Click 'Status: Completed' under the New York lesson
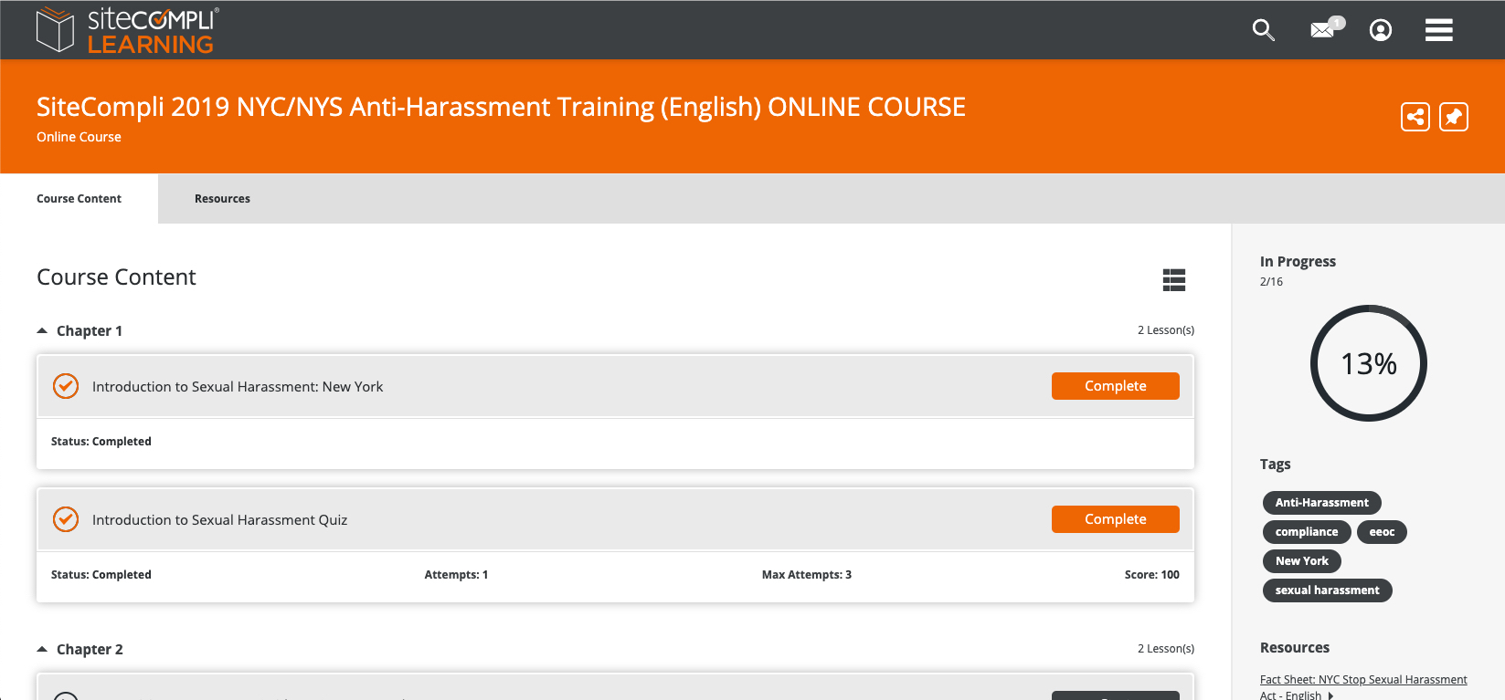 pos(101,442)
